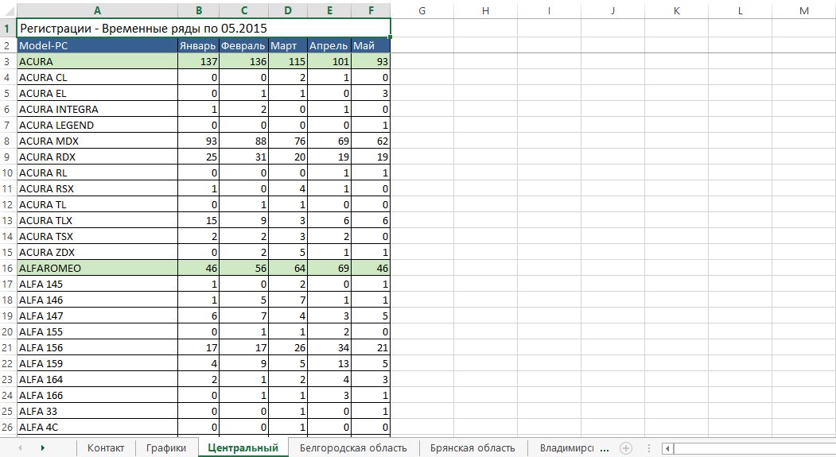The width and height of the screenshot is (836, 457).
Task: Select column G header
Action: point(422,10)
